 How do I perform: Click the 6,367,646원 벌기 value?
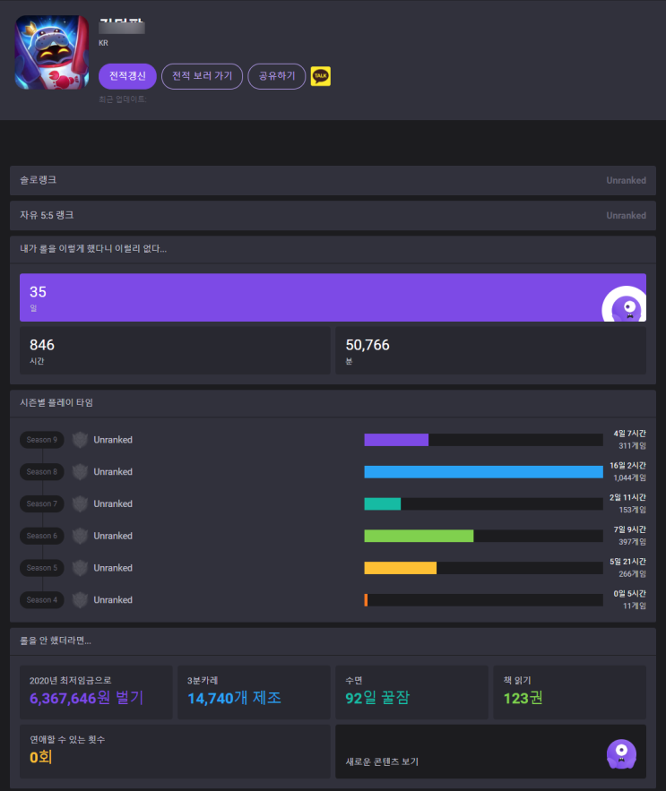tap(86, 698)
